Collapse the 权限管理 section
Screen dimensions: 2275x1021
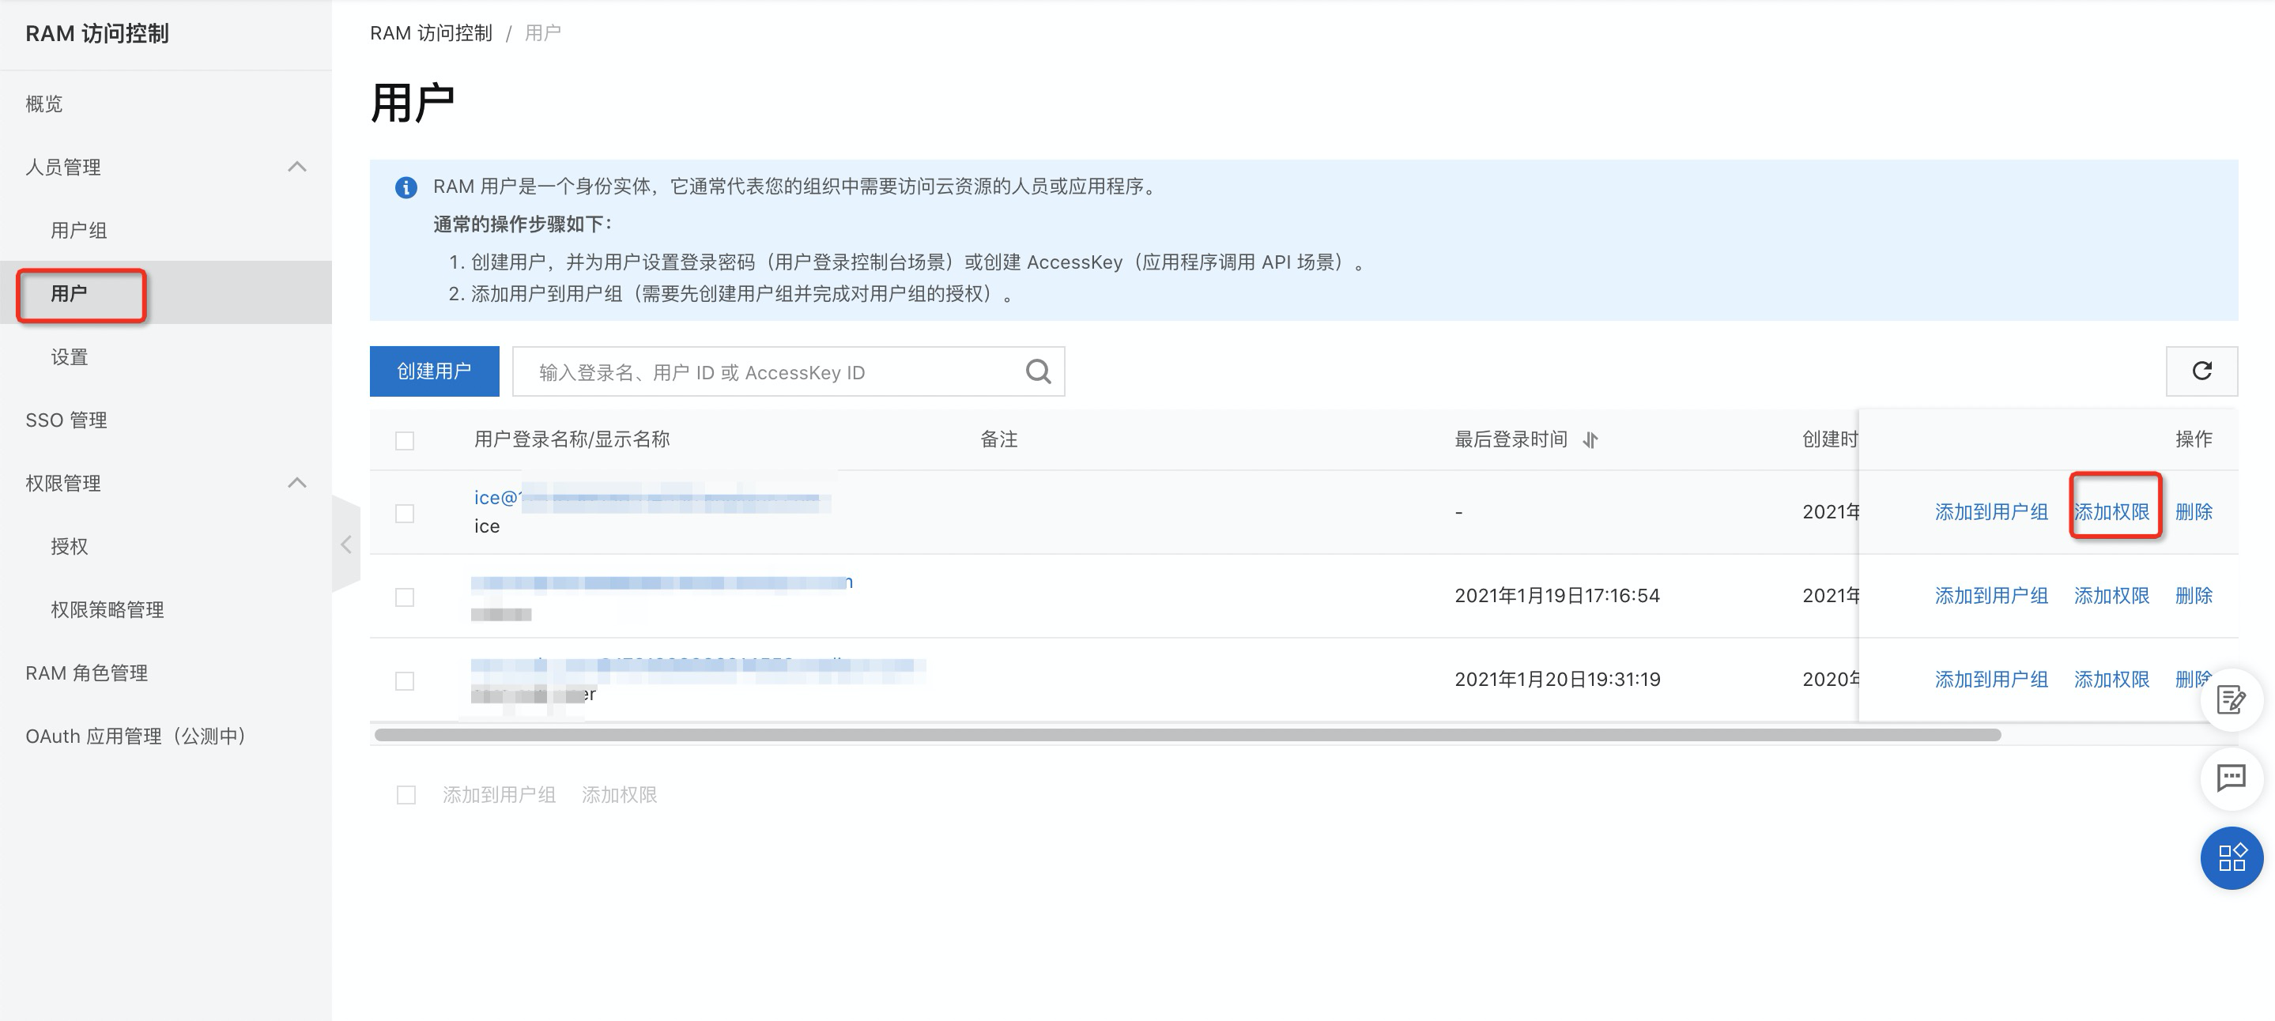pyautogui.click(x=298, y=483)
